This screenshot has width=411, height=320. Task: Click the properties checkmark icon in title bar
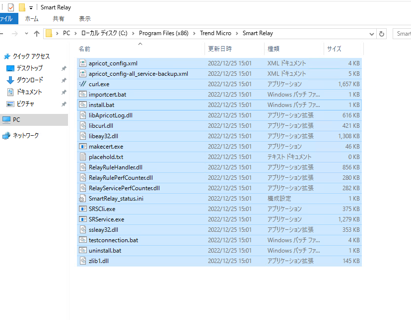point(11,7)
